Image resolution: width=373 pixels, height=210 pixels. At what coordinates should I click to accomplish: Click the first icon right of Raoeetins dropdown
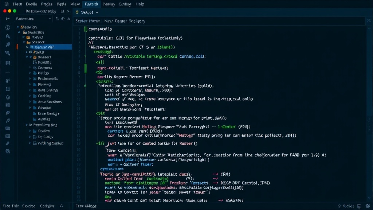point(57,19)
